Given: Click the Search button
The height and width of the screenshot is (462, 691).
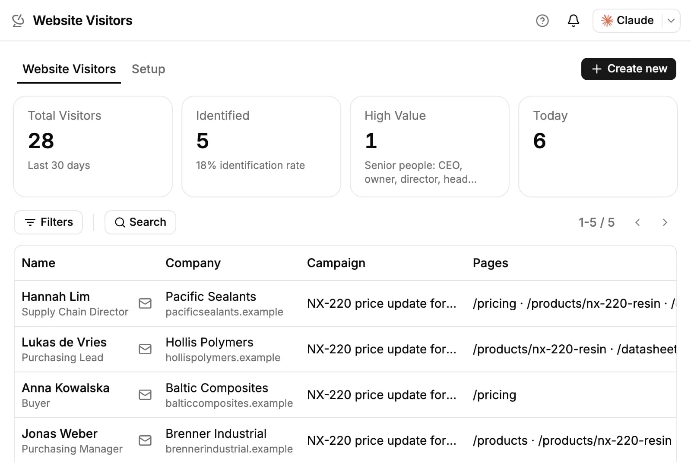Looking at the screenshot, I should 140,222.
